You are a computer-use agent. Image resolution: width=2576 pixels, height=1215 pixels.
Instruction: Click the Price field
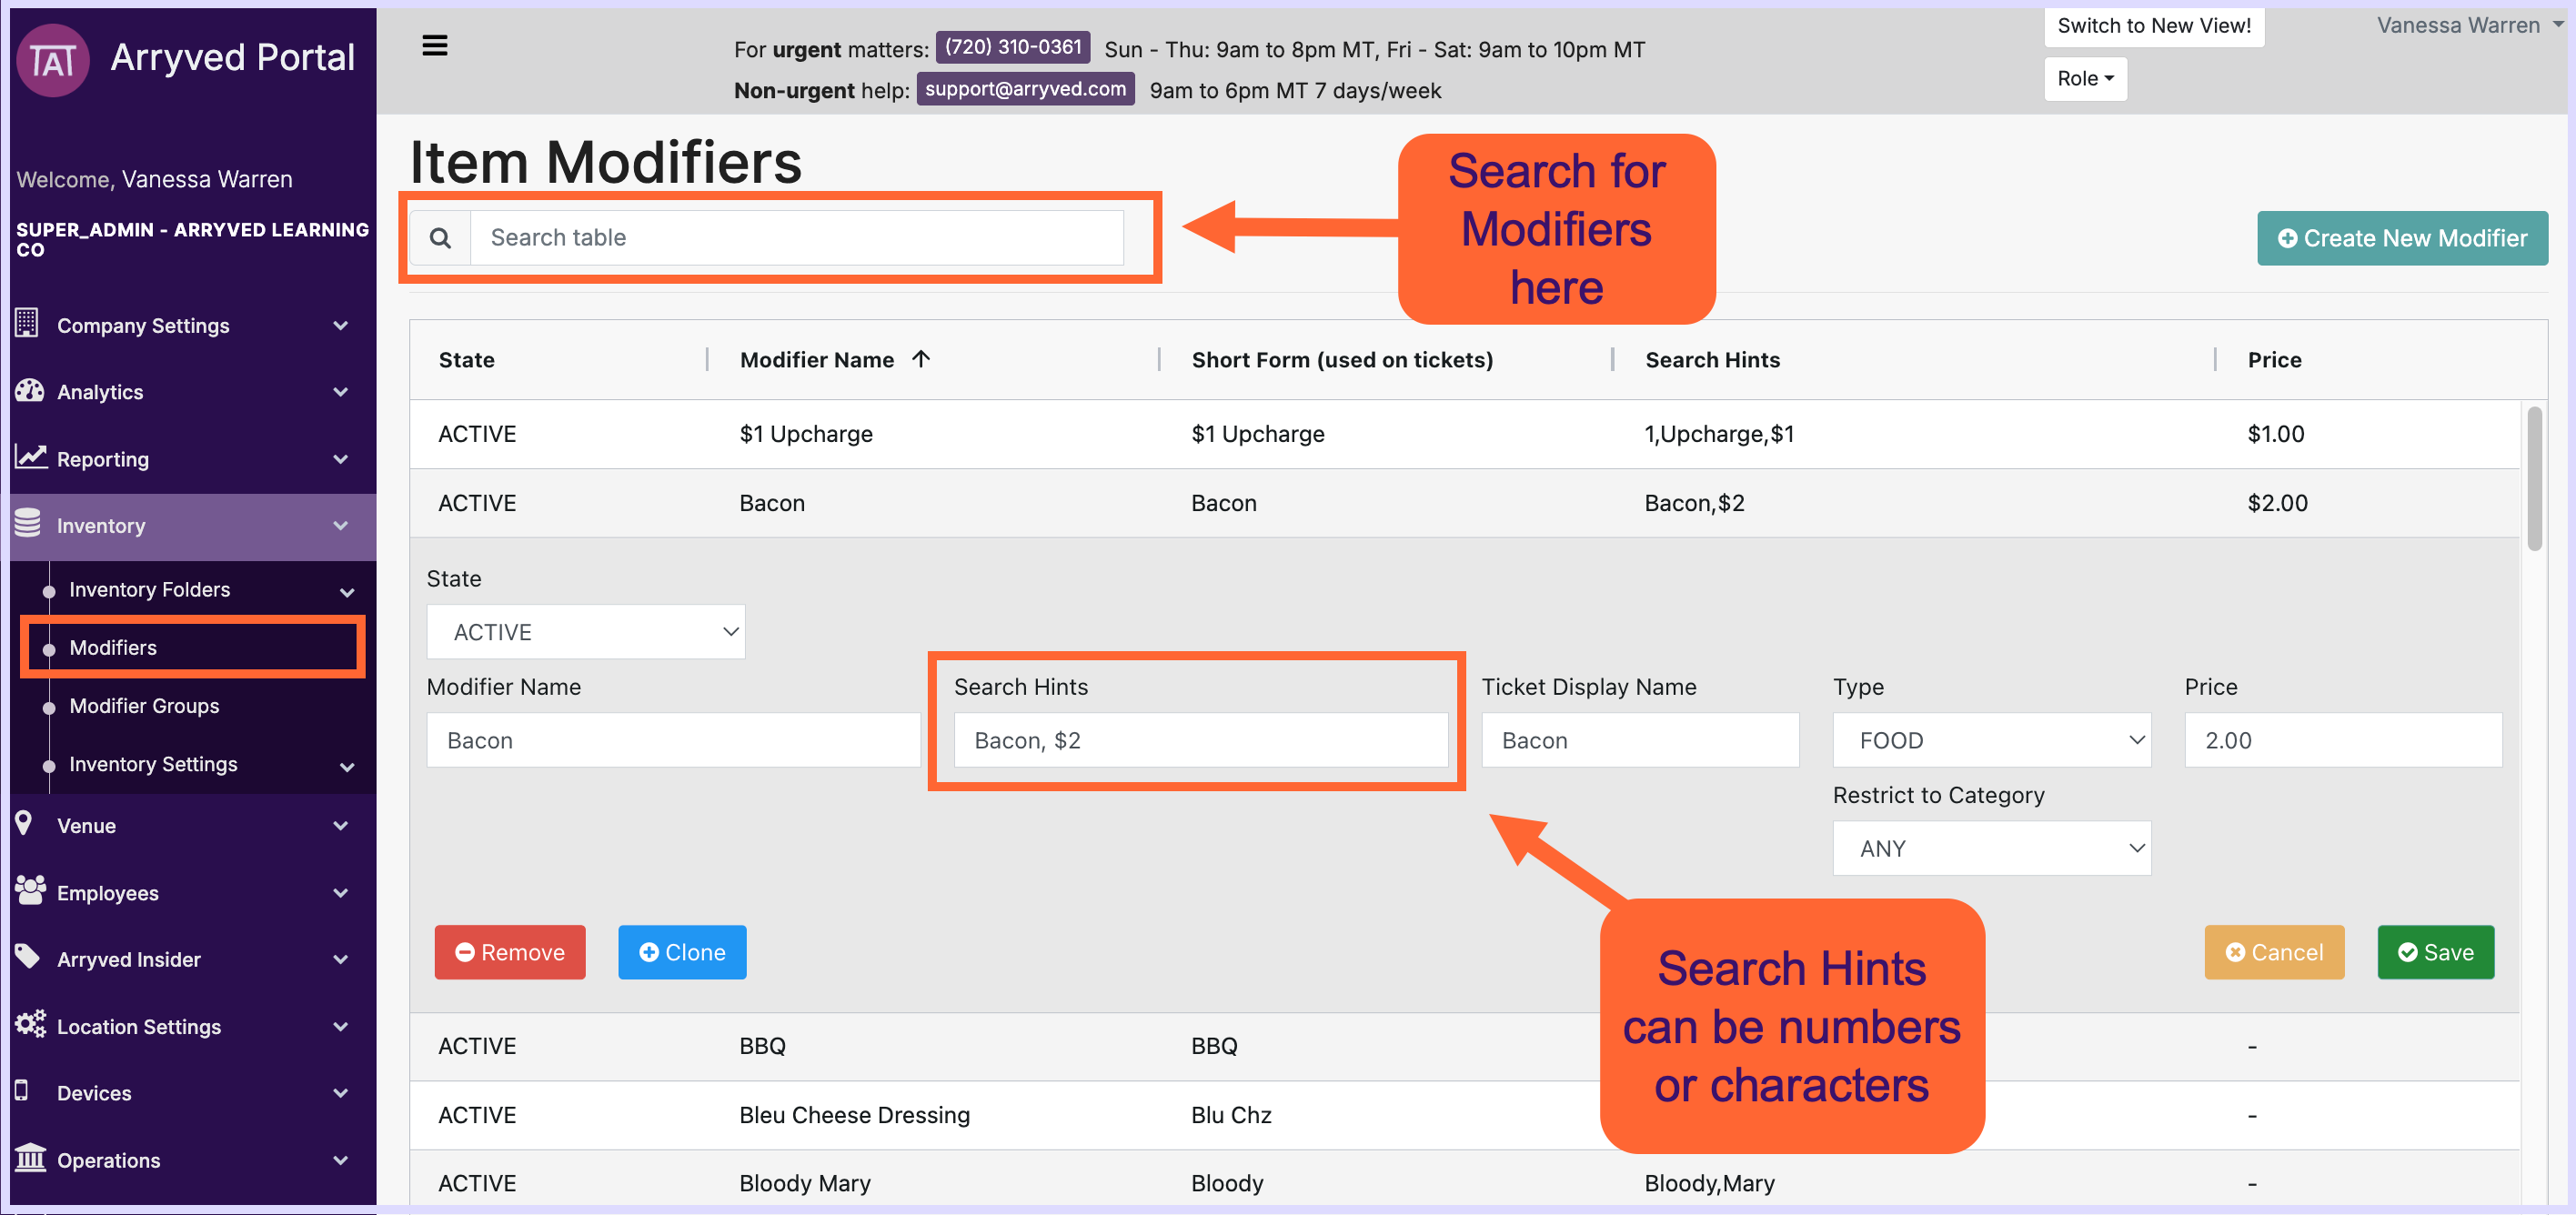2343,740
